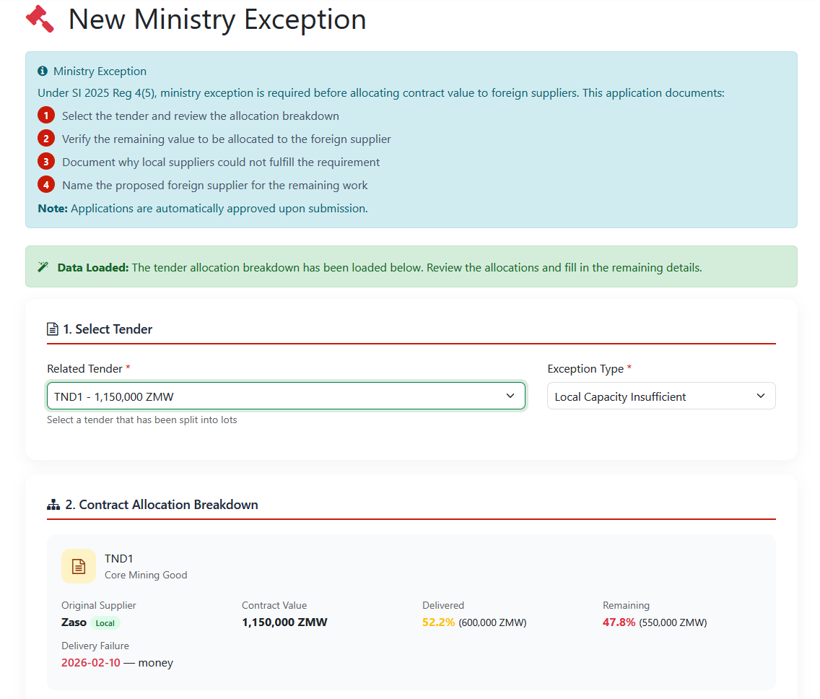Click the New Ministry Exception title
The width and height of the screenshot is (820, 699).
tap(217, 19)
